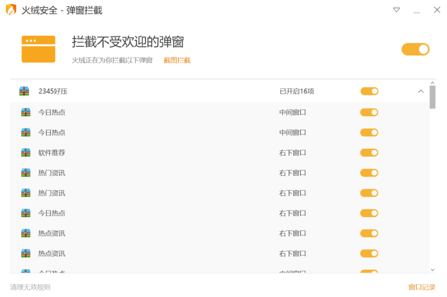Open the 截图拦截 link
This screenshot has height=297, width=447.
click(177, 60)
